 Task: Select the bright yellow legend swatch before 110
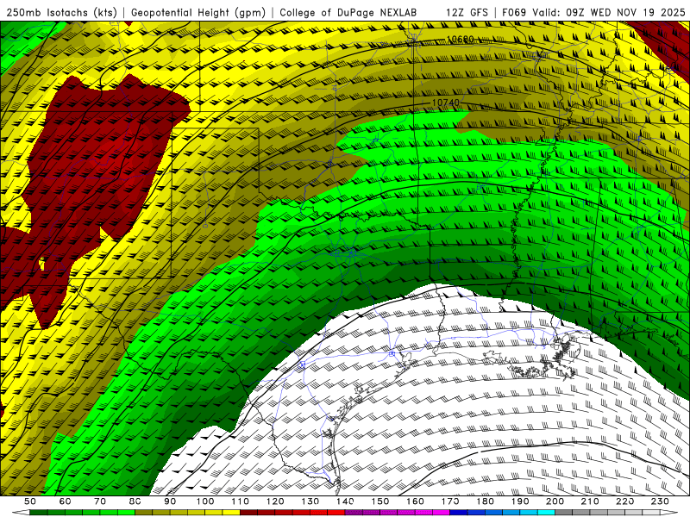pyautogui.click(x=231, y=513)
